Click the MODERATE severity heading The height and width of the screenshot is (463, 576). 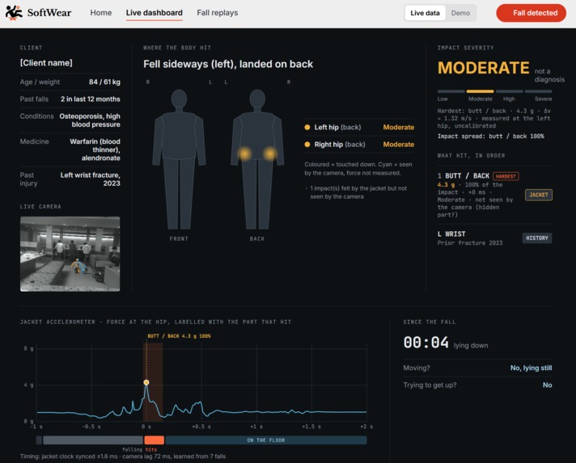pos(484,68)
